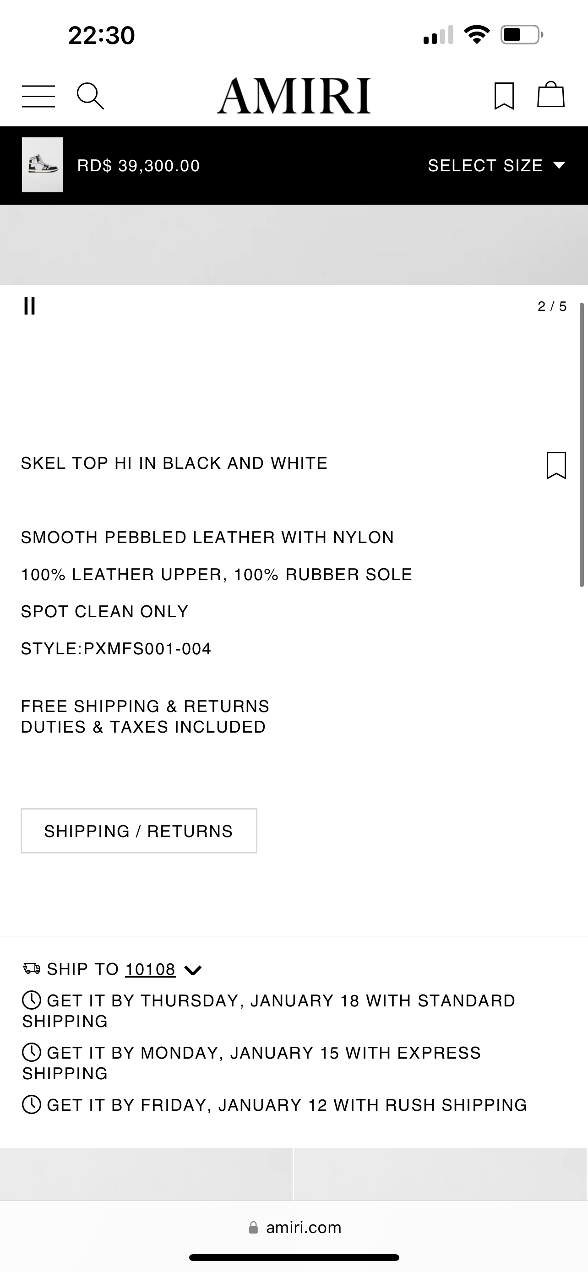Tap the AMIRI logo
This screenshot has height=1272, width=588.
[x=294, y=96]
